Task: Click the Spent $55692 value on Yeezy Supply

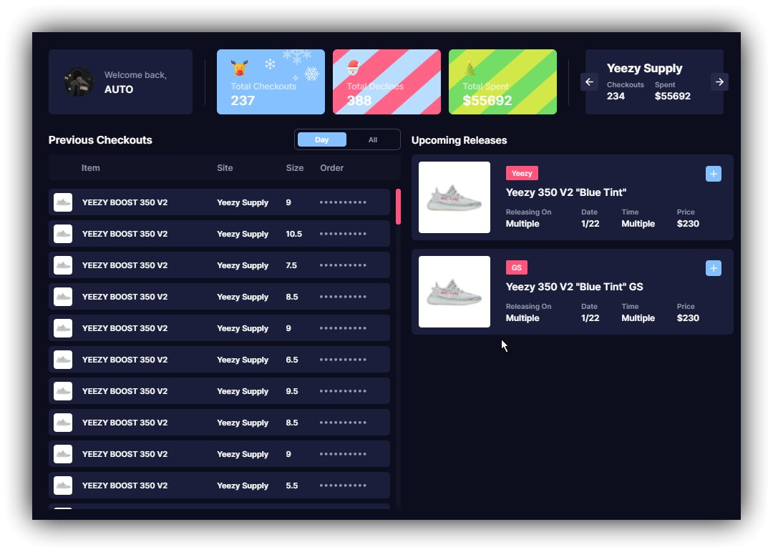Action: tap(672, 96)
